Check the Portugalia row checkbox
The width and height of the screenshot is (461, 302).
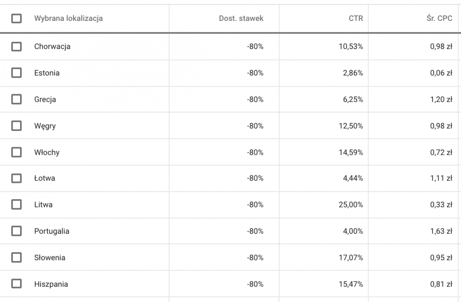16,231
